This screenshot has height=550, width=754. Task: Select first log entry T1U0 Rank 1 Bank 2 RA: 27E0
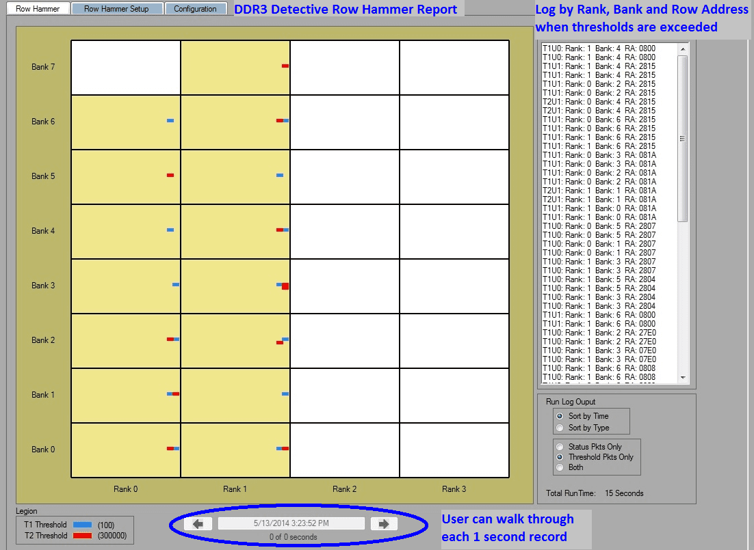tap(599, 333)
